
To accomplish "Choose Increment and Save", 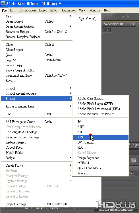I will tap(37, 75).
